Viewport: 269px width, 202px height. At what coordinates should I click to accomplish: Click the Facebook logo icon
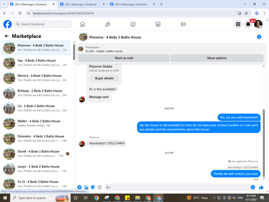(8, 24)
